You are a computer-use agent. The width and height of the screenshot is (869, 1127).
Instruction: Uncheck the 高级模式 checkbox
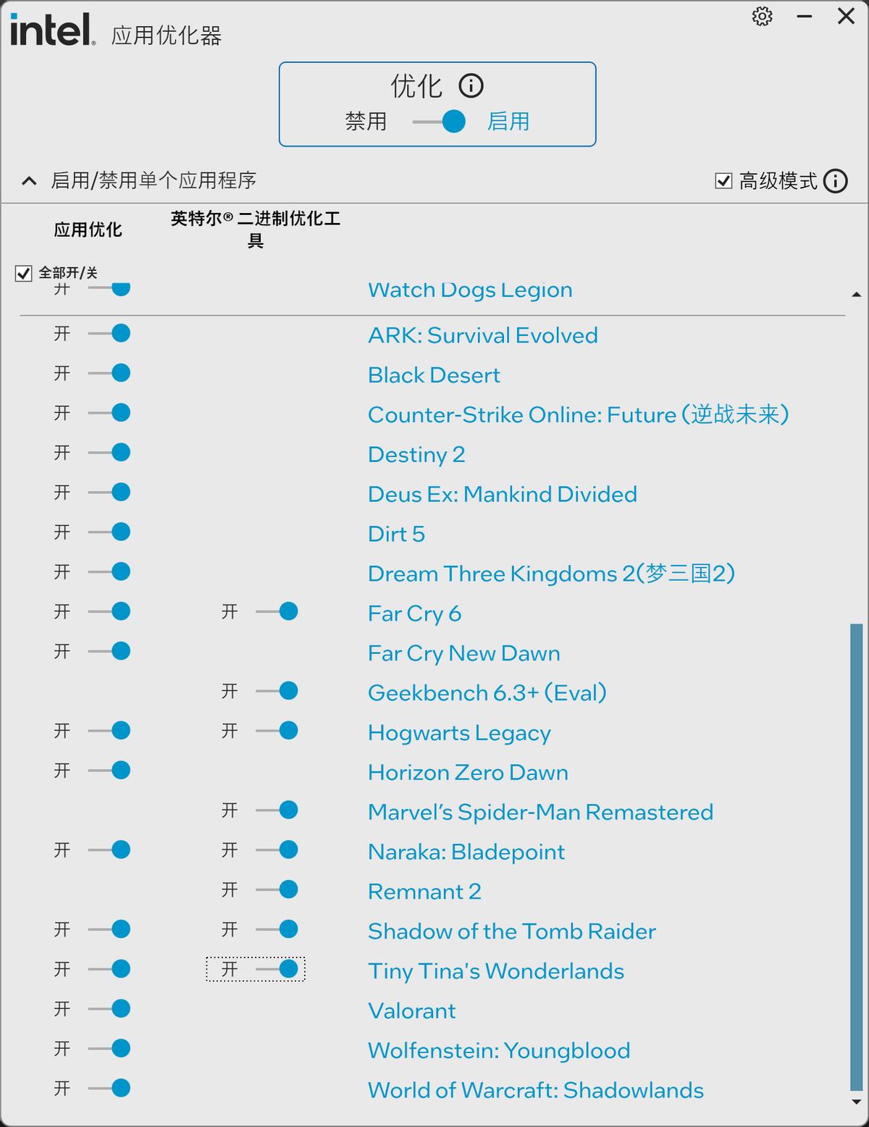[x=723, y=181]
